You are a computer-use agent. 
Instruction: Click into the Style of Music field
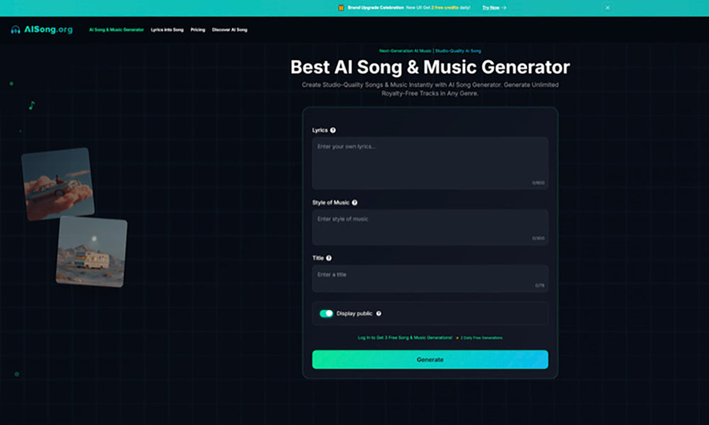point(430,227)
